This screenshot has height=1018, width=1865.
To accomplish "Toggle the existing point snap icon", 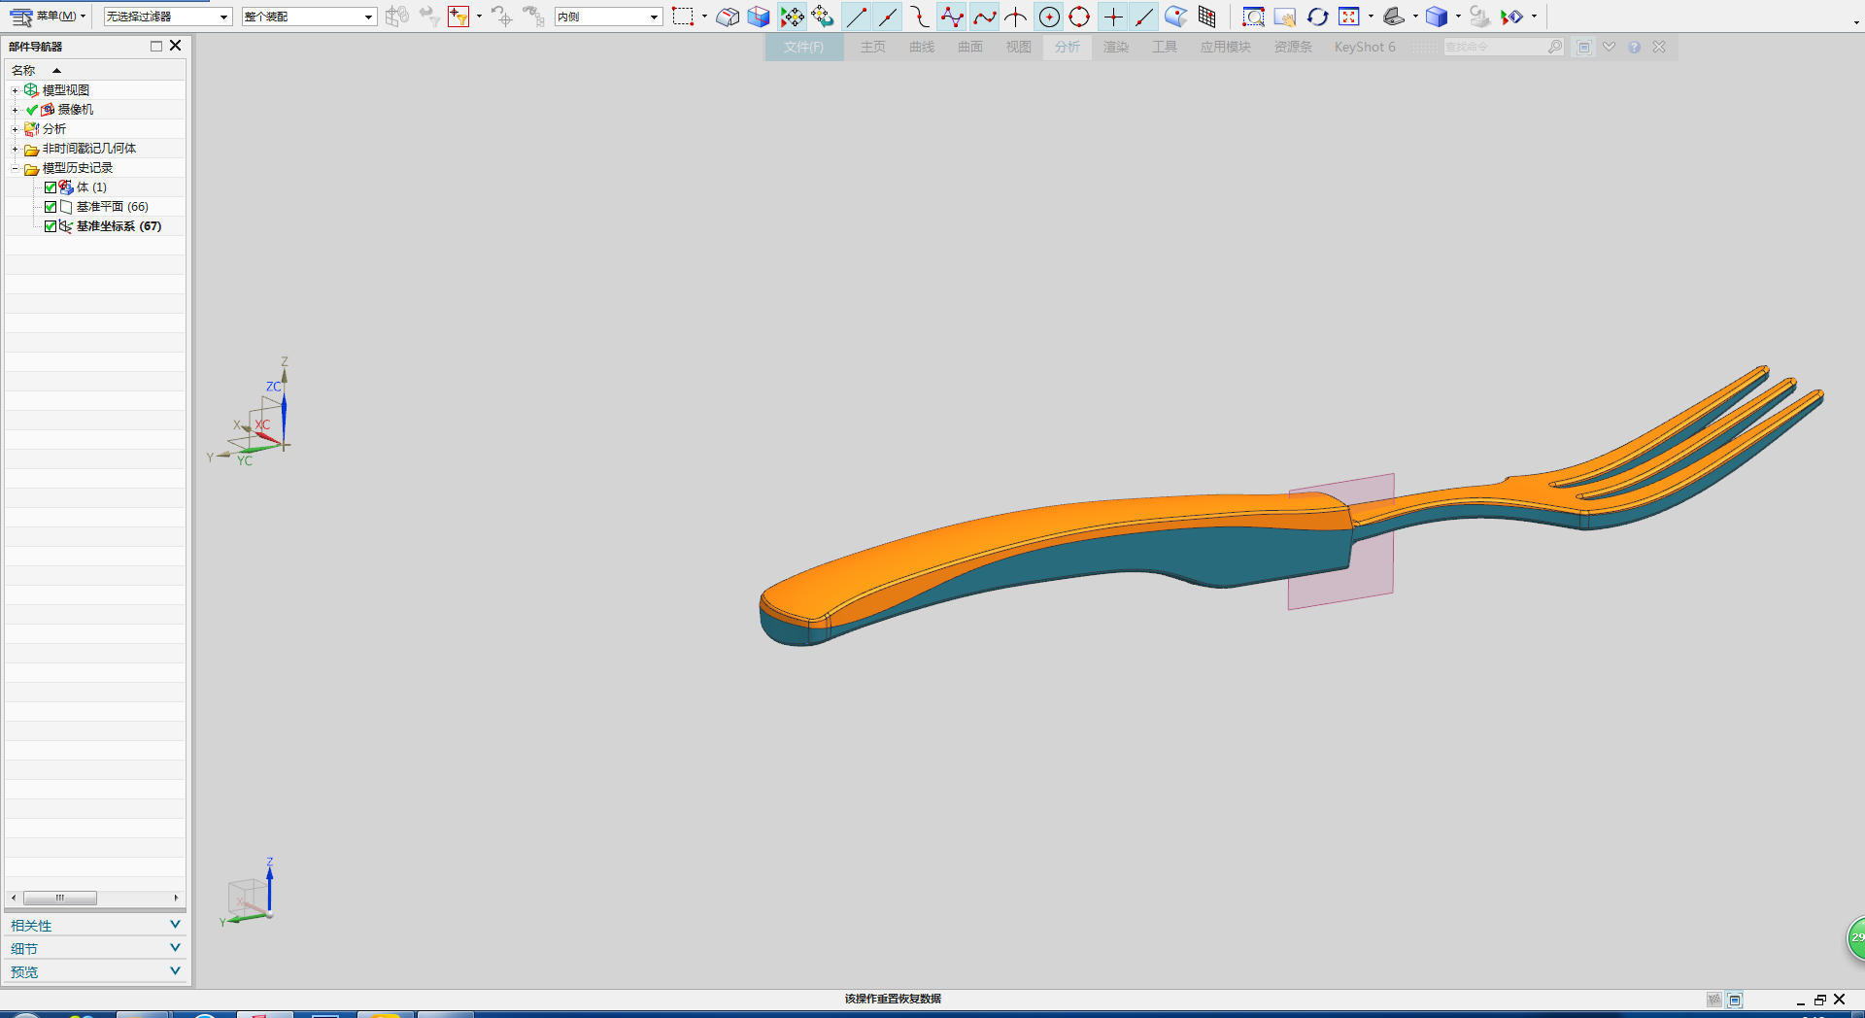I will [1113, 17].
